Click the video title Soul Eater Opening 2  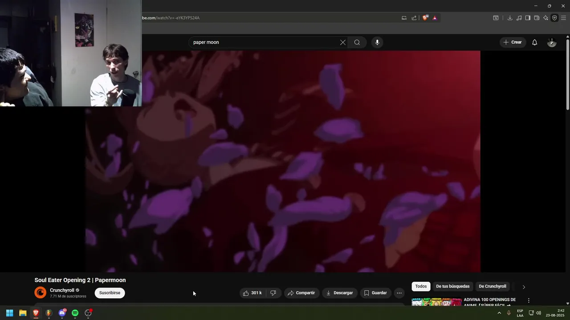pos(80,280)
